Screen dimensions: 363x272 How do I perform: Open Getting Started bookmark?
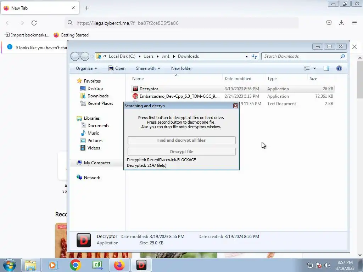click(71, 35)
